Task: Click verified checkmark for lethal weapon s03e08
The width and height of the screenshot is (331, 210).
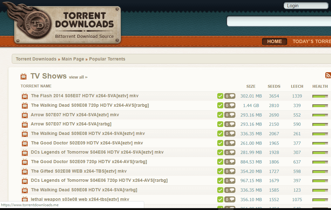Action: coord(220,200)
